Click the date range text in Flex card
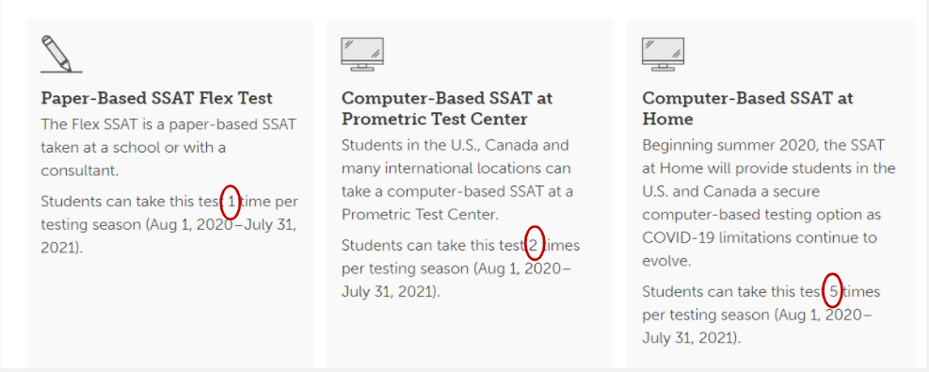Screen dimensions: 929x372 pos(168,235)
